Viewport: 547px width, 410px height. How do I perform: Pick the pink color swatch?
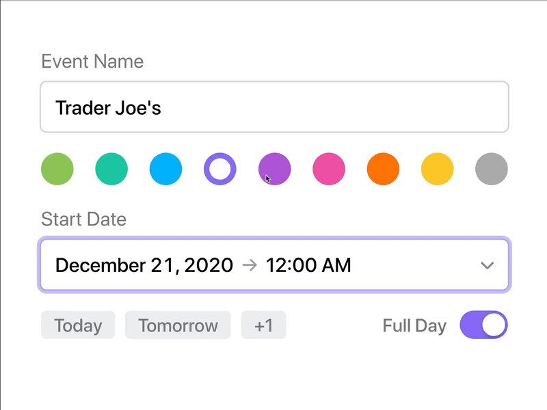pos(329,169)
